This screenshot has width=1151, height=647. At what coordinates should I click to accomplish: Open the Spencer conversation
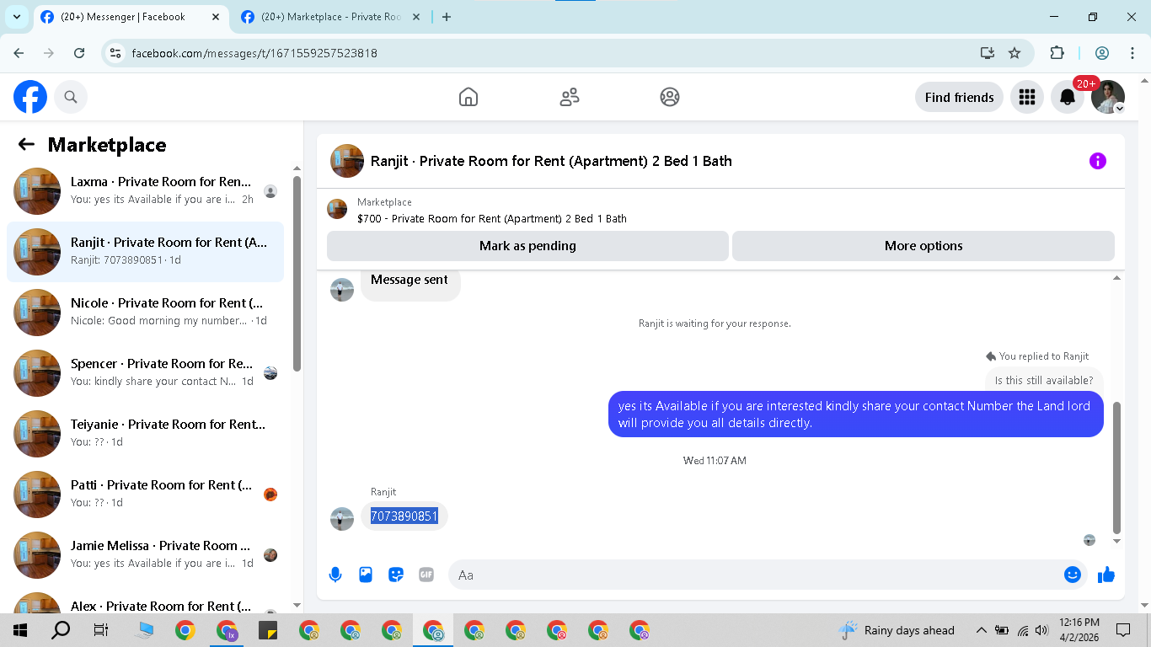pyautogui.click(x=145, y=373)
